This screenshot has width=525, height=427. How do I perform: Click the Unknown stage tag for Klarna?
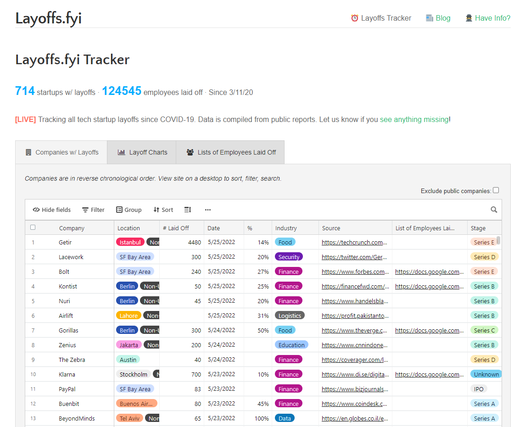pos(486,374)
